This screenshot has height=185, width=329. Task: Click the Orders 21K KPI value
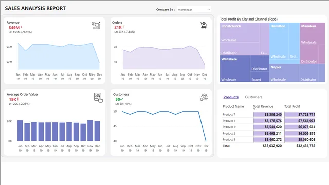point(118,27)
